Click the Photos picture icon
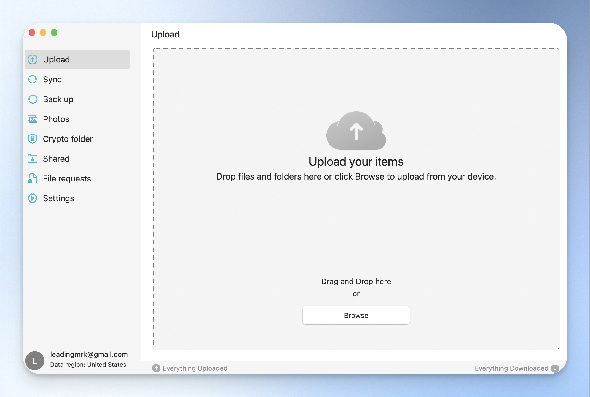 pos(33,119)
